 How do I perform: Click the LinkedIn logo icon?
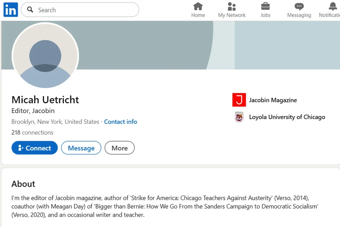[11, 10]
